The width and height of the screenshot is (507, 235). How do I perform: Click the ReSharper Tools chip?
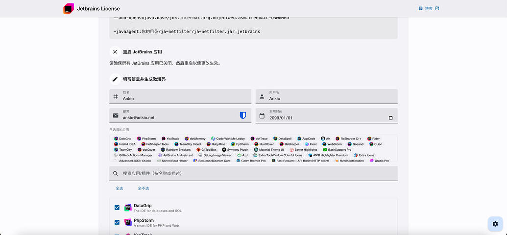click(x=155, y=144)
